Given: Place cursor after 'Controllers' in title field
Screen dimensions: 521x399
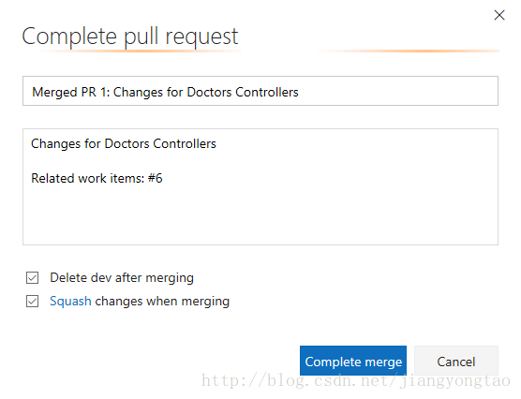Looking at the screenshot, I should coord(299,92).
